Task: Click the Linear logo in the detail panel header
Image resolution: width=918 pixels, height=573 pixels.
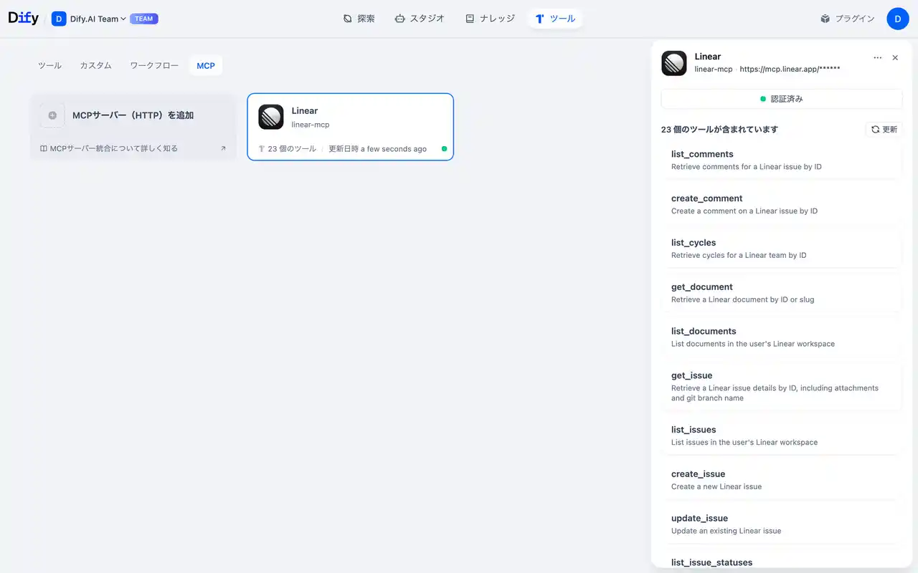Action: click(674, 63)
